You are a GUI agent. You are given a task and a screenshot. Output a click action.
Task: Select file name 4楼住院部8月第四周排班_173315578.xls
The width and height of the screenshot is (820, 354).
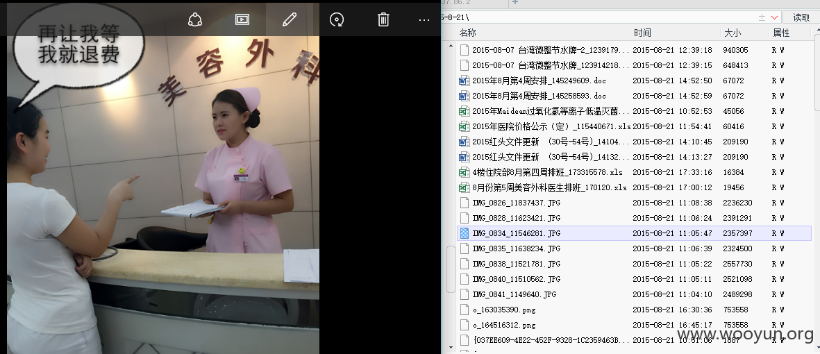coord(547,172)
